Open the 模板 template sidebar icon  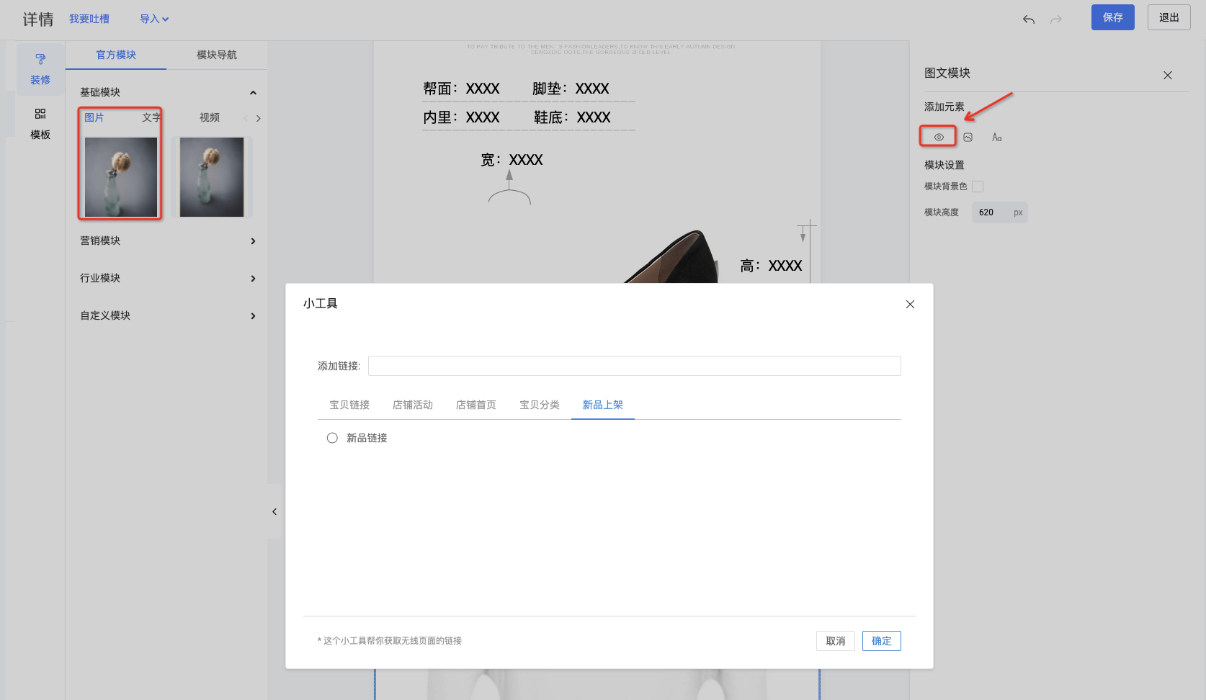coord(40,124)
